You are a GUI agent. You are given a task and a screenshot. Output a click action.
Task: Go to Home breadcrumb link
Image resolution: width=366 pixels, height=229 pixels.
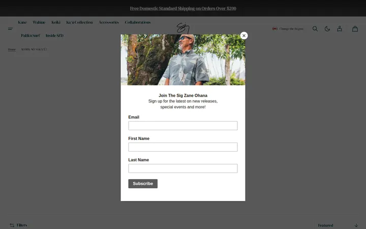coord(12,49)
